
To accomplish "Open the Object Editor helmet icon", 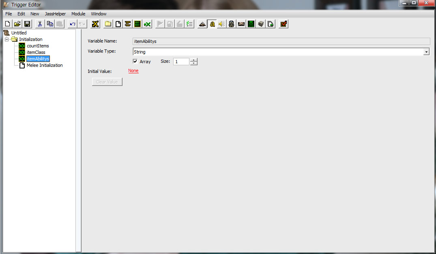I will (x=231, y=24).
